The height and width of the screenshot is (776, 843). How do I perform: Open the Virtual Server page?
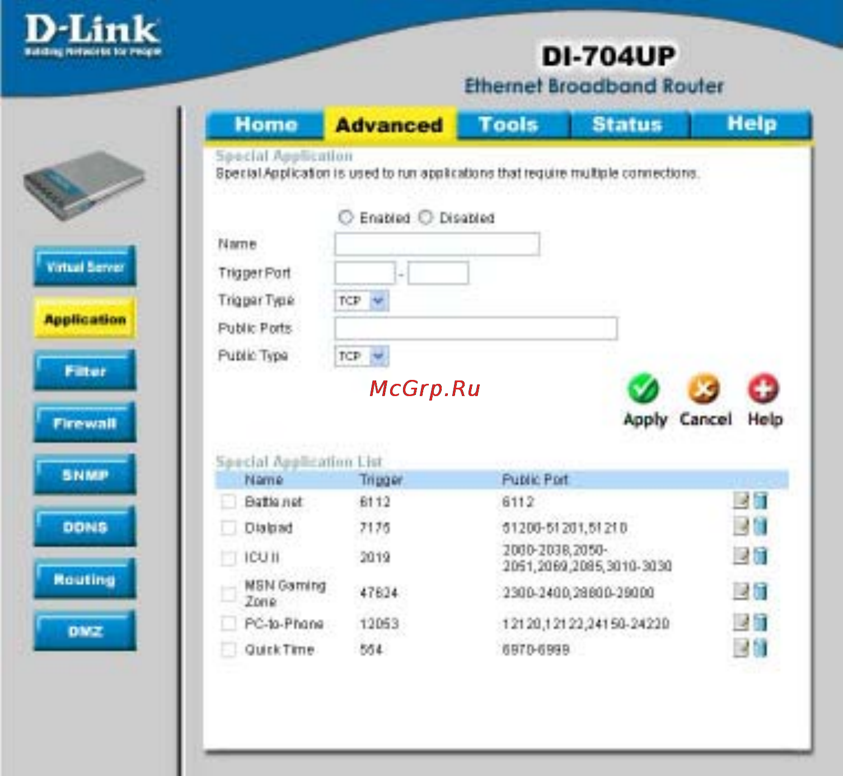(x=85, y=266)
